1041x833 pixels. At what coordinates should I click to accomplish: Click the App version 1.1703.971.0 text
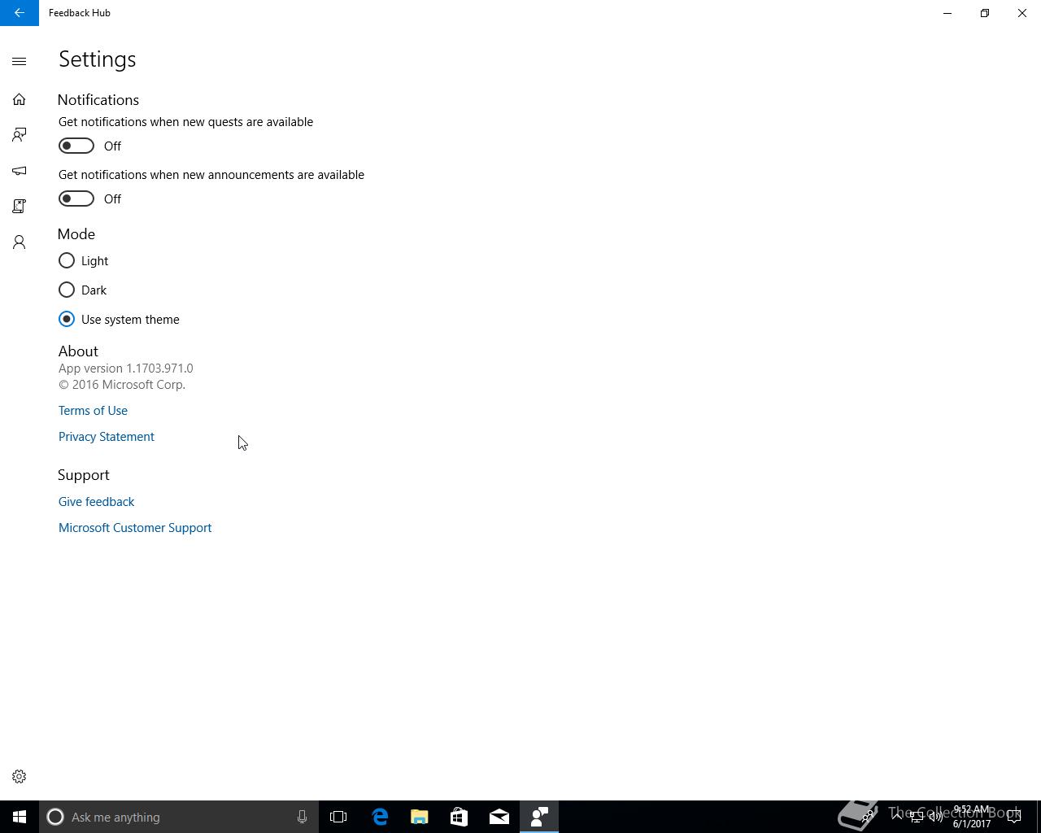pyautogui.click(x=126, y=369)
